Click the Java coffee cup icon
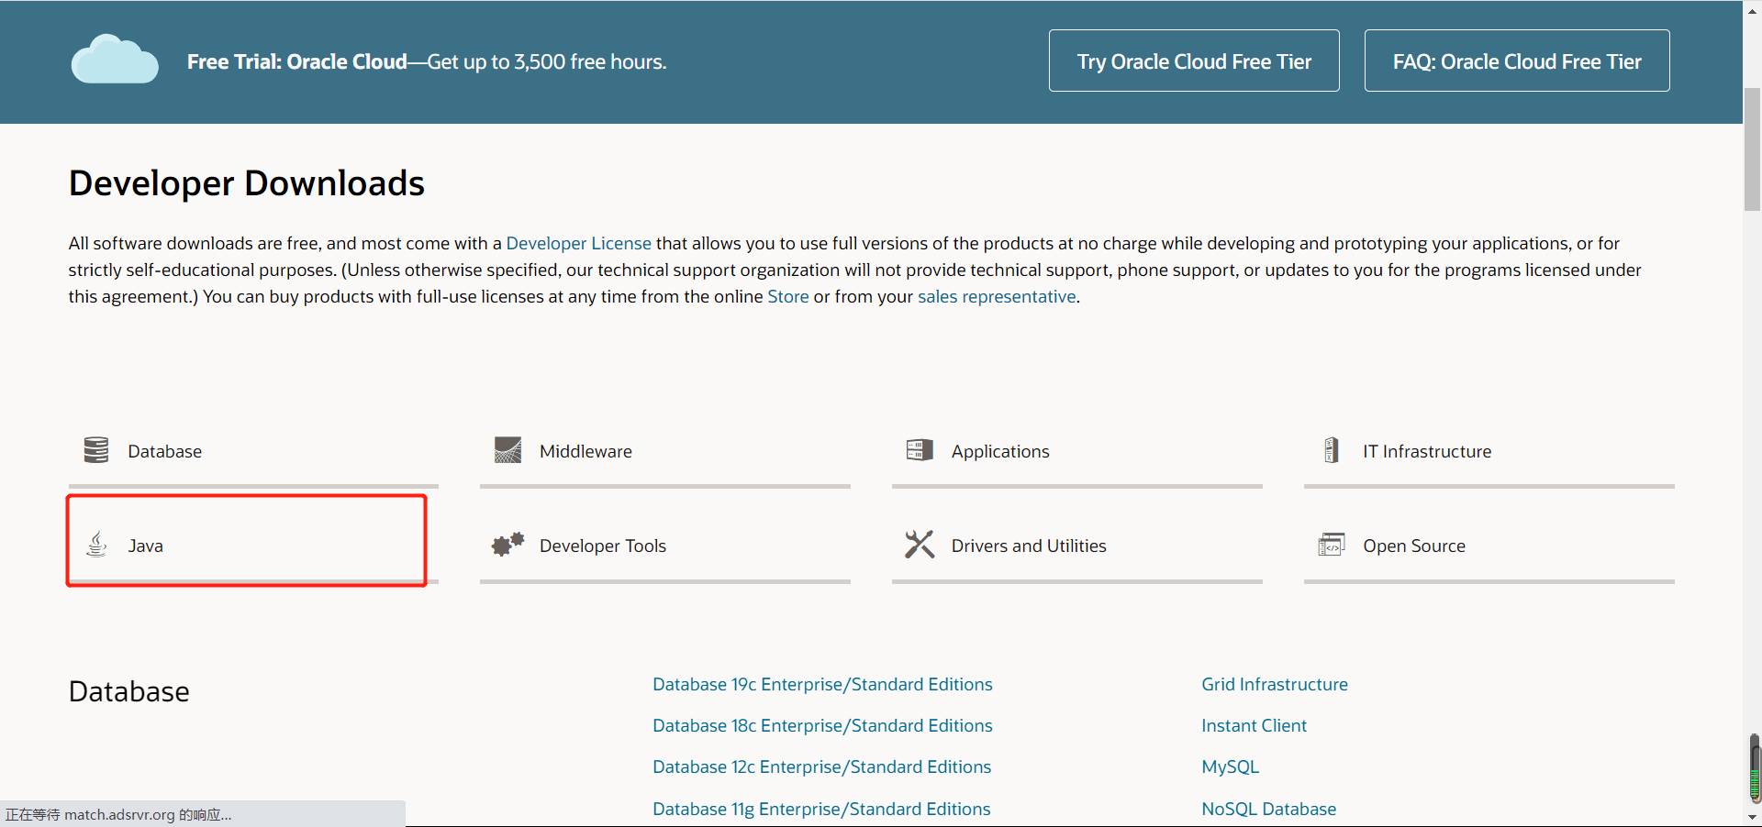 pyautogui.click(x=96, y=545)
